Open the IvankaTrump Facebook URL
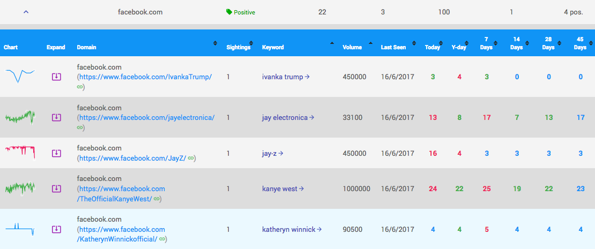 pos(145,77)
